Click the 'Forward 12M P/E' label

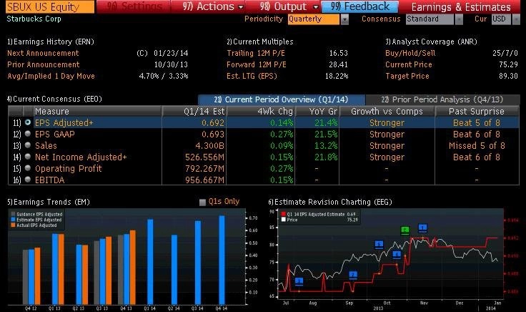point(257,64)
